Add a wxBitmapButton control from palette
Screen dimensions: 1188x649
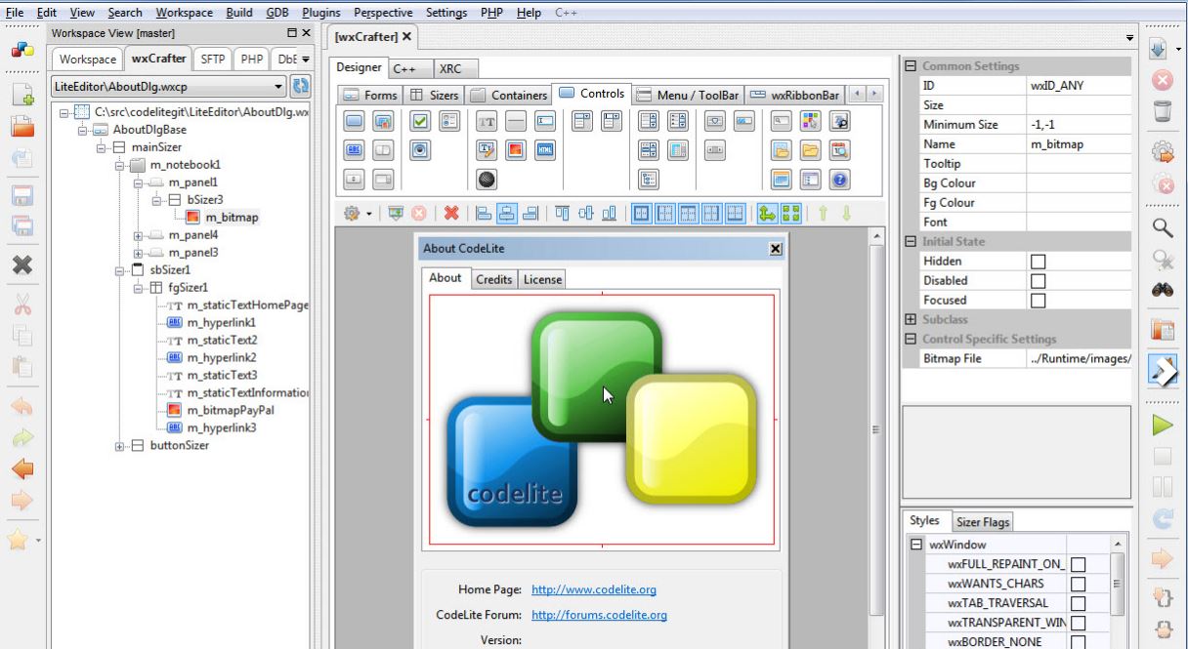[383, 122]
